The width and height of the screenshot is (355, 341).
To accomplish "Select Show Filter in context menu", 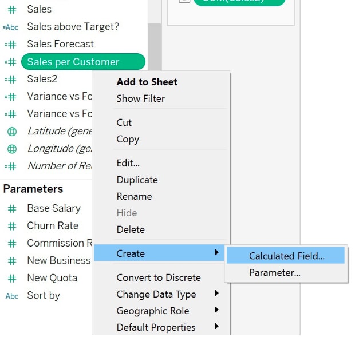I will (140, 98).
